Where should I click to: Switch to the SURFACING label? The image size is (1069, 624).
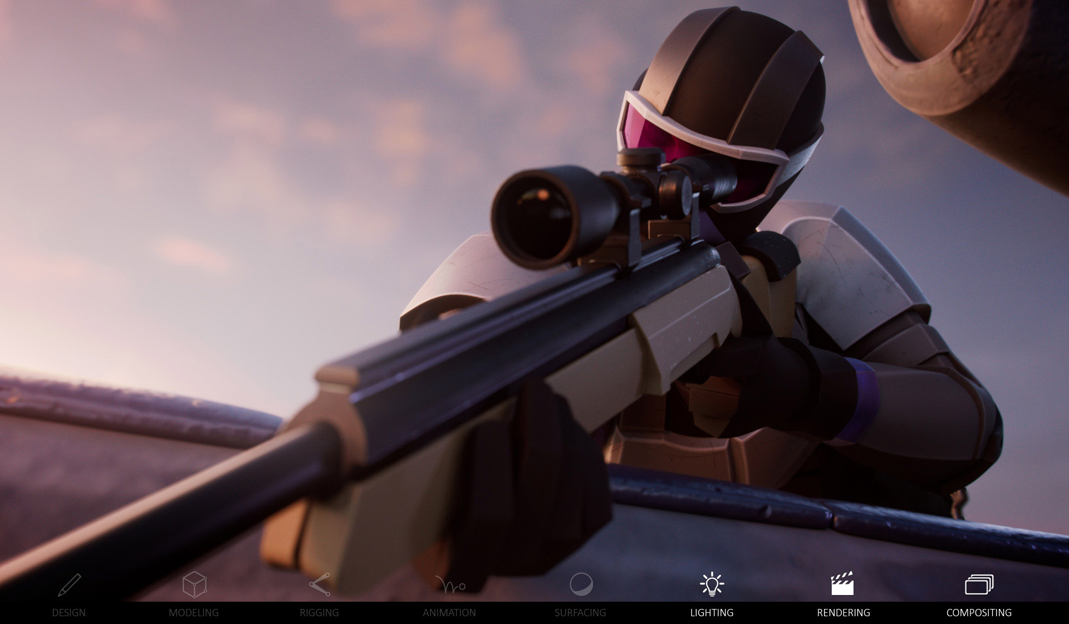click(580, 612)
